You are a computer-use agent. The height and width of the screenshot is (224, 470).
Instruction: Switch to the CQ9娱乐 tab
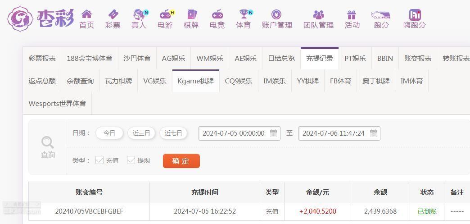(x=239, y=81)
